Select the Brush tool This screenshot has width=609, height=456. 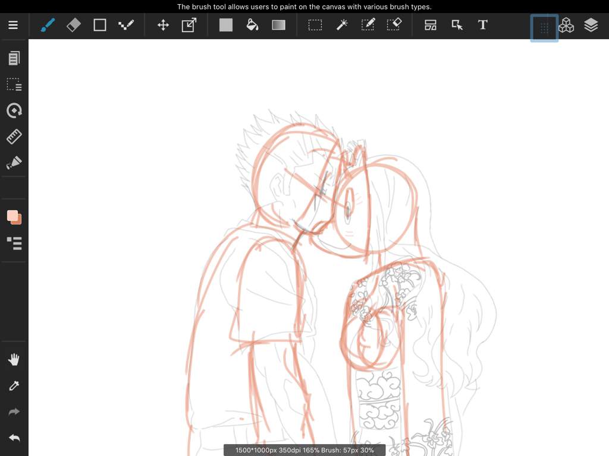pyautogui.click(x=48, y=25)
